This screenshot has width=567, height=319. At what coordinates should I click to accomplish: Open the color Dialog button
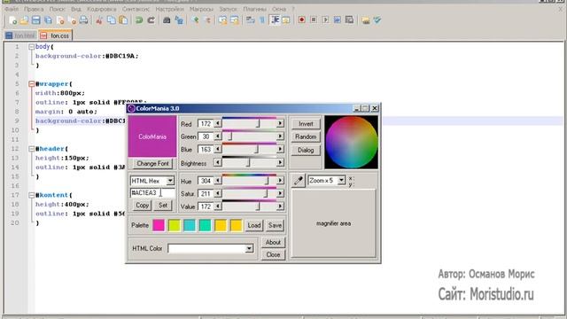click(306, 150)
